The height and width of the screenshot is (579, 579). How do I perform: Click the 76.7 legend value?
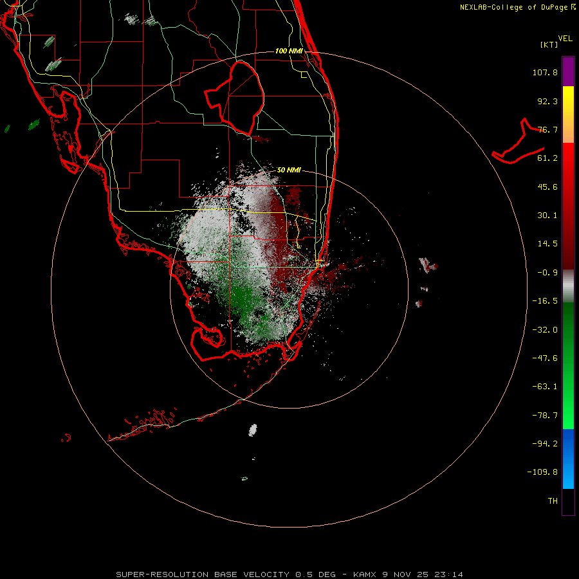coord(547,129)
